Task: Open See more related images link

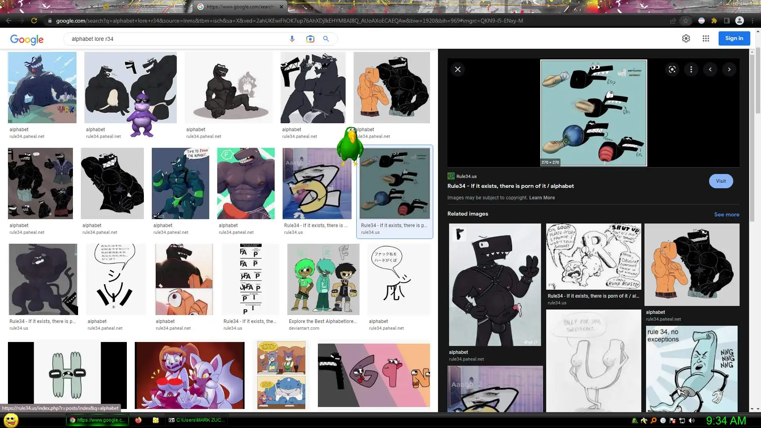Action: [727, 214]
